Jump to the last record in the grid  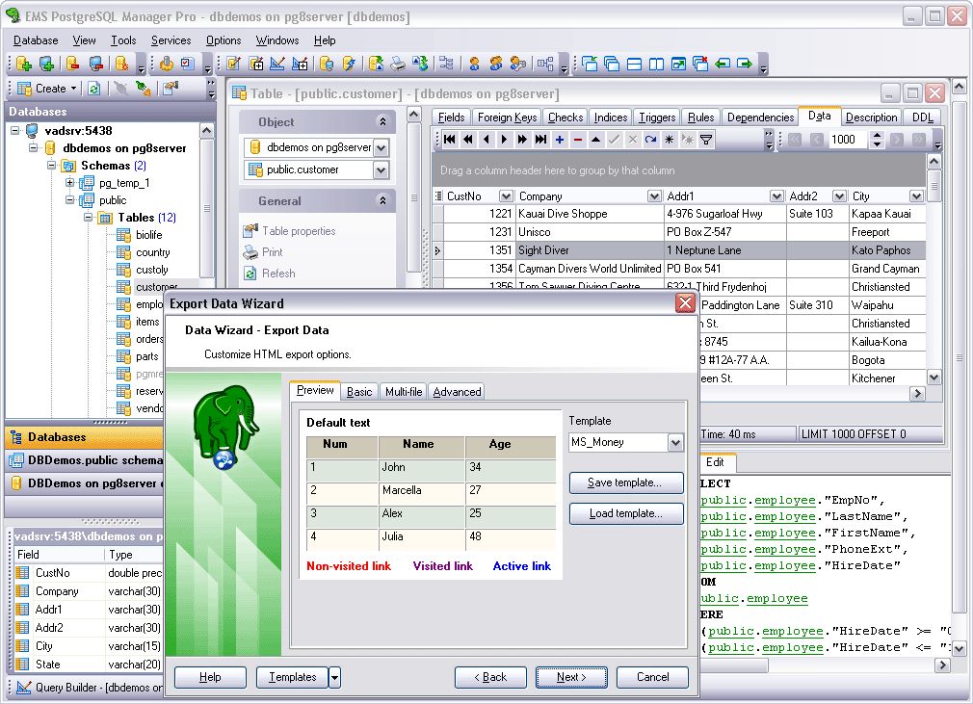pyautogui.click(x=539, y=140)
